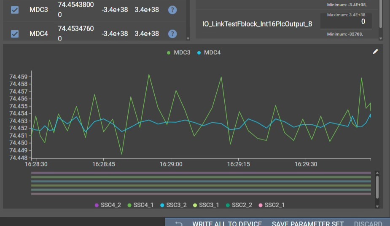390x226 pixels.
Task: Click down arrow of lower chart scrollbar
Action: (x=377, y=206)
